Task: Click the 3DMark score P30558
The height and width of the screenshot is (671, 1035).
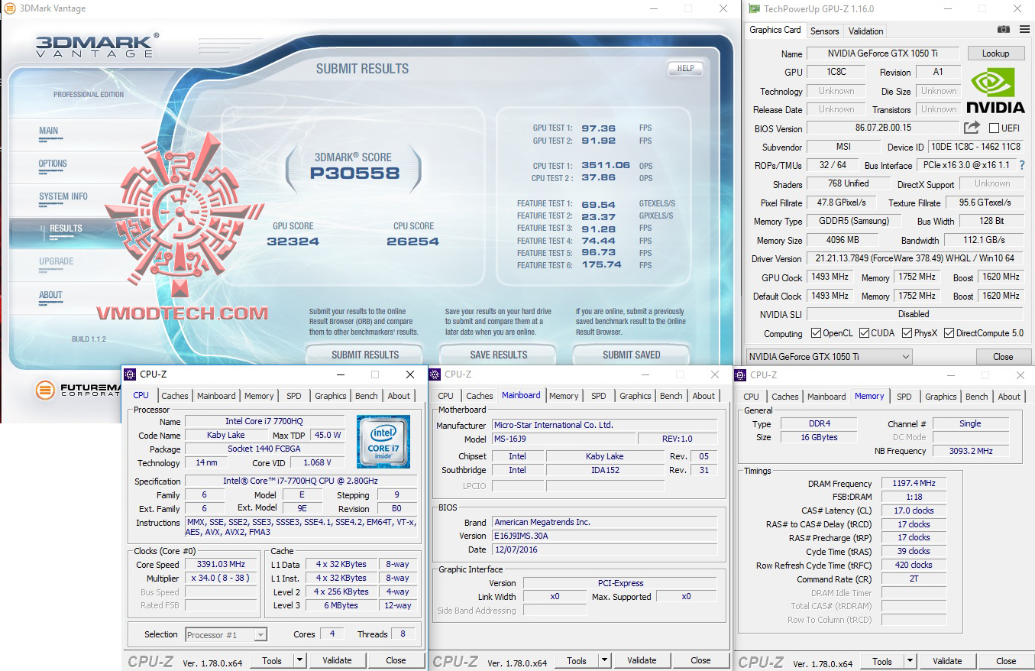Action: coord(354,173)
